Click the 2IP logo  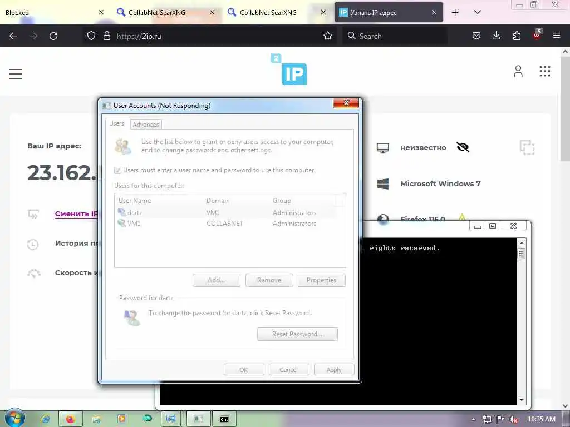pyautogui.click(x=289, y=69)
